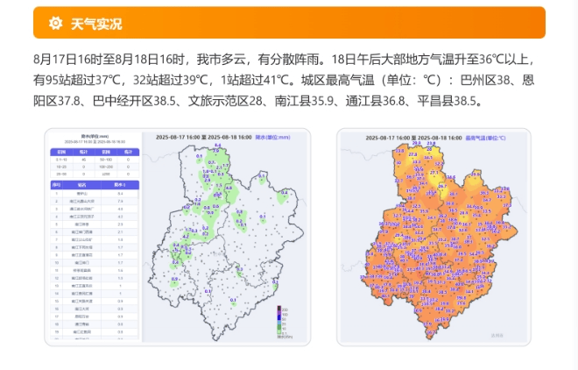The image size is (578, 370).
Task: Click the precipitation color scale legend
Action: click(282, 319)
